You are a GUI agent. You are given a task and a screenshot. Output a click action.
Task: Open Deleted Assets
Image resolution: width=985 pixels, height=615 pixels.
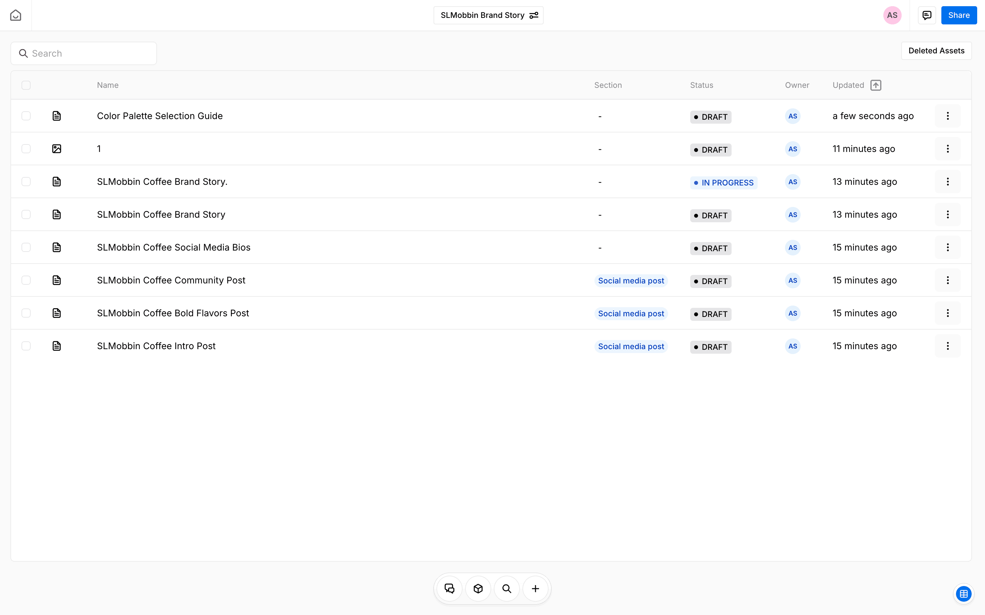coord(936,51)
